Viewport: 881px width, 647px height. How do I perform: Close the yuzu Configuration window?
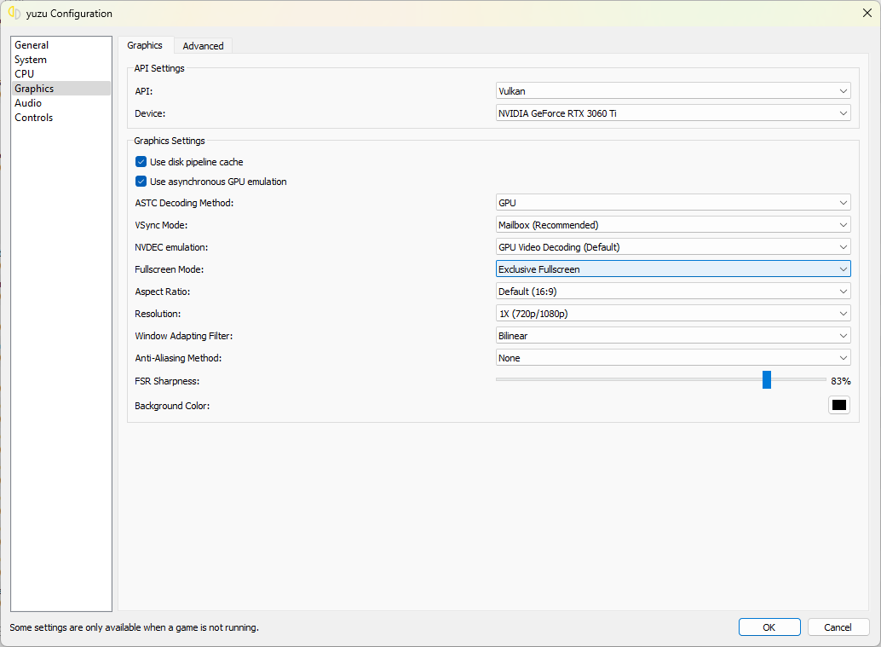tap(867, 13)
